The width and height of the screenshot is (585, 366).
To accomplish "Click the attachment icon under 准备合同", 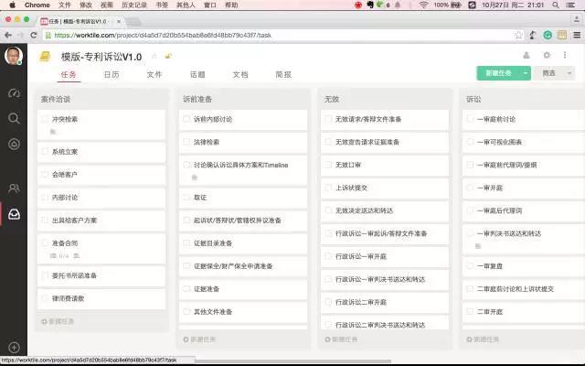I will click(x=77, y=256).
